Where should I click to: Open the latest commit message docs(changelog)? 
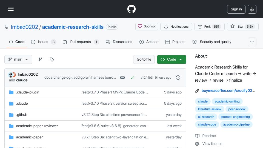coord(80,78)
